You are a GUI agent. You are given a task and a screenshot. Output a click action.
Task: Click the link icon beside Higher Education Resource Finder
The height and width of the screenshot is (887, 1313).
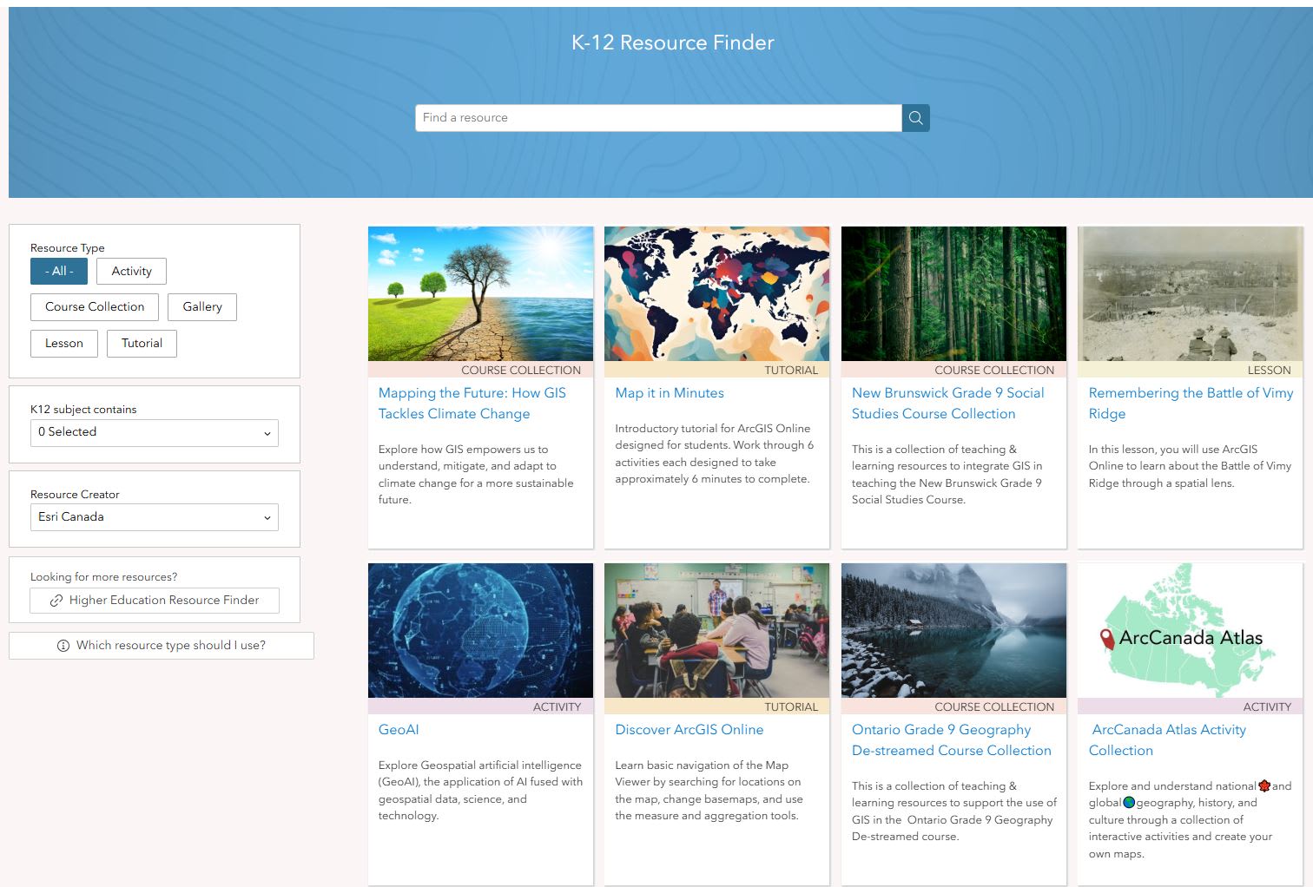coord(56,601)
